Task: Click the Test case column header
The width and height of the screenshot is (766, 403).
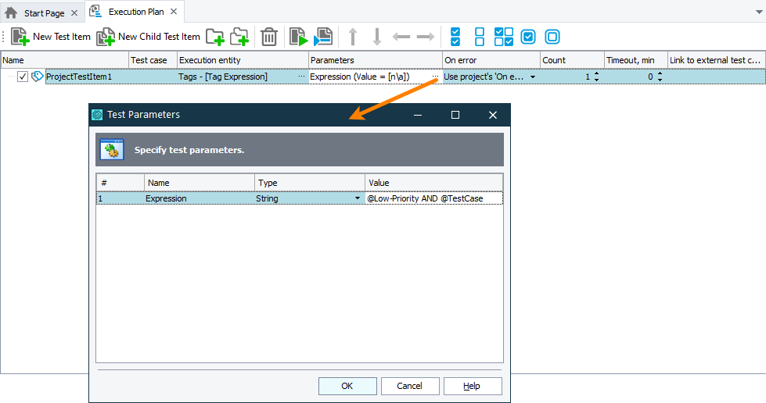Action: pyautogui.click(x=153, y=60)
